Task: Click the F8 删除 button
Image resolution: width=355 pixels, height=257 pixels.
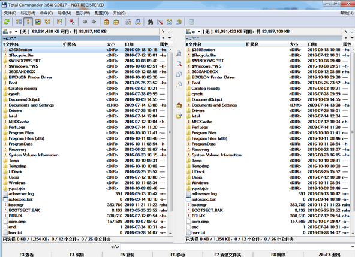Action: click(278, 255)
